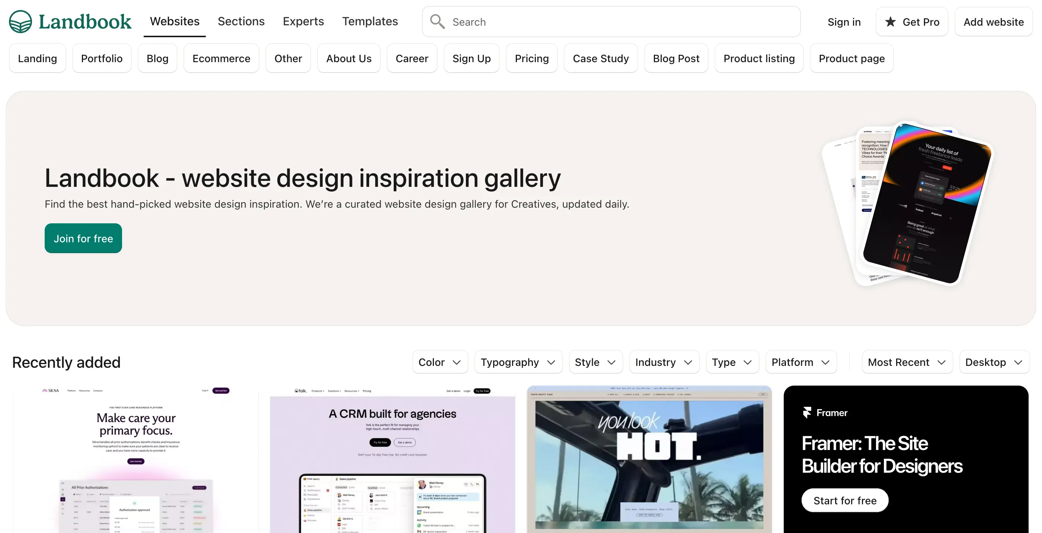Screen dimensions: 1042x533
Task: Expand the Typography filter dropdown
Action: [x=518, y=362]
